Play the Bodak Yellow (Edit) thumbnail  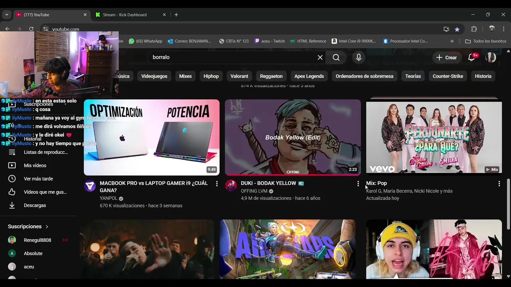click(293, 137)
